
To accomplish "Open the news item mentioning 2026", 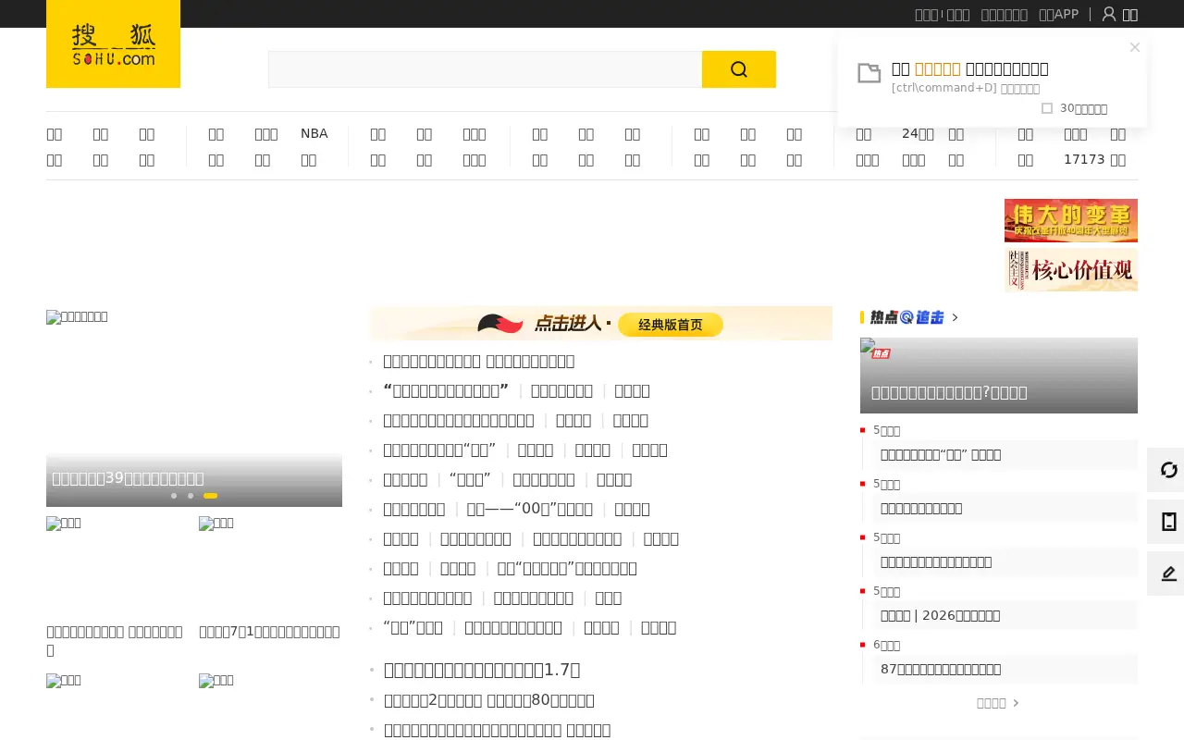I will tap(940, 615).
